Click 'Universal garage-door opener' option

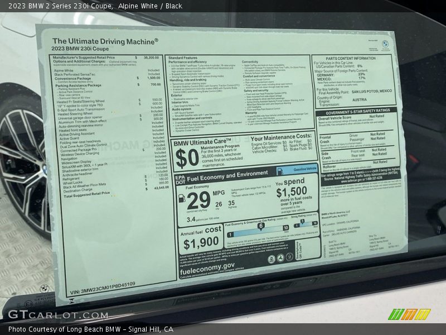click(x=80, y=118)
